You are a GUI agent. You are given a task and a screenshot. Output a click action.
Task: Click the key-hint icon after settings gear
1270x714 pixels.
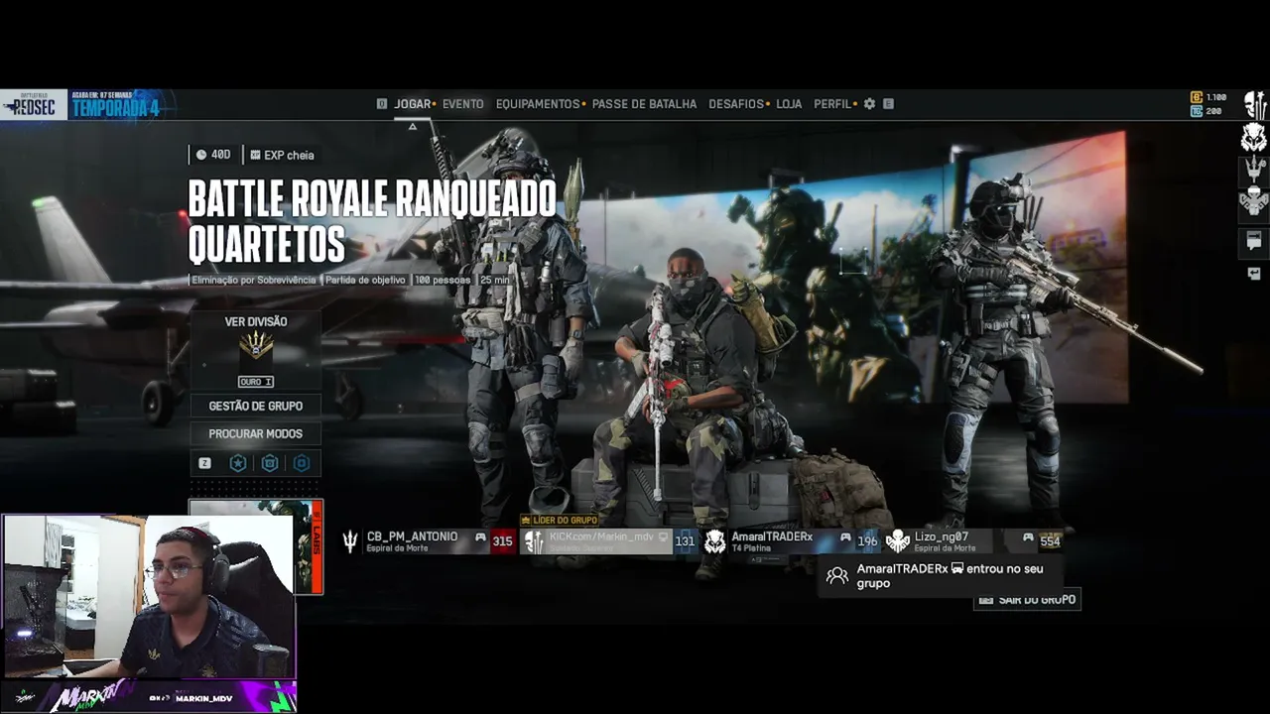888,104
